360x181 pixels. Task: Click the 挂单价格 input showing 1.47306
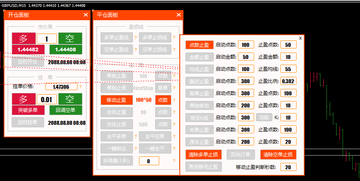pos(61,86)
